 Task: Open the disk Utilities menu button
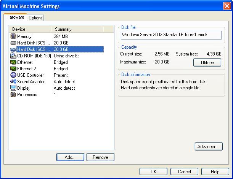207,63
